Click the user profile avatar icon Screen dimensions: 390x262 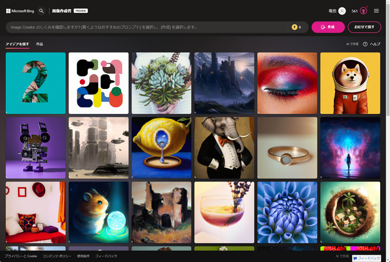point(342,11)
